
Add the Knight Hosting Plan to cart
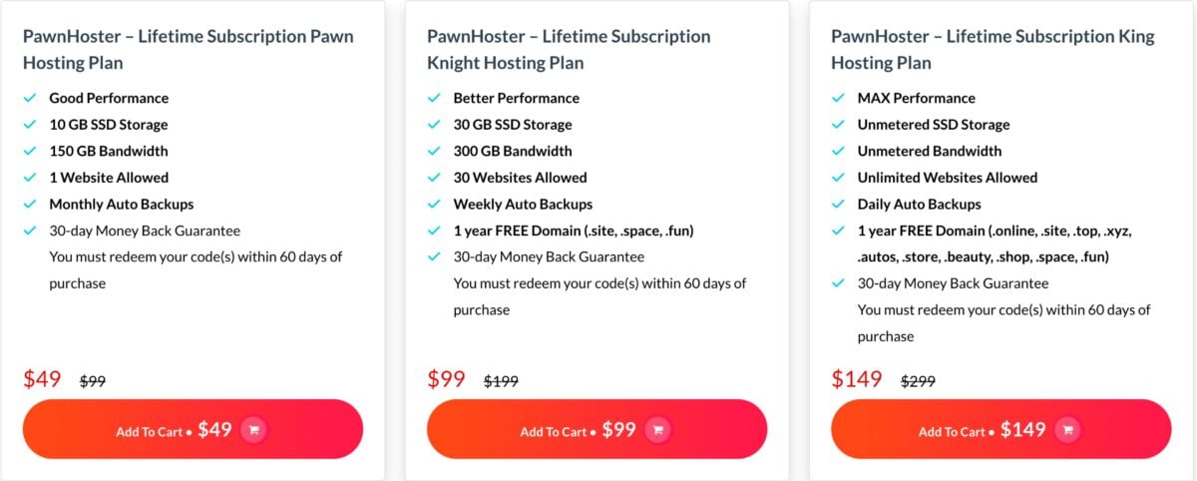tap(597, 429)
